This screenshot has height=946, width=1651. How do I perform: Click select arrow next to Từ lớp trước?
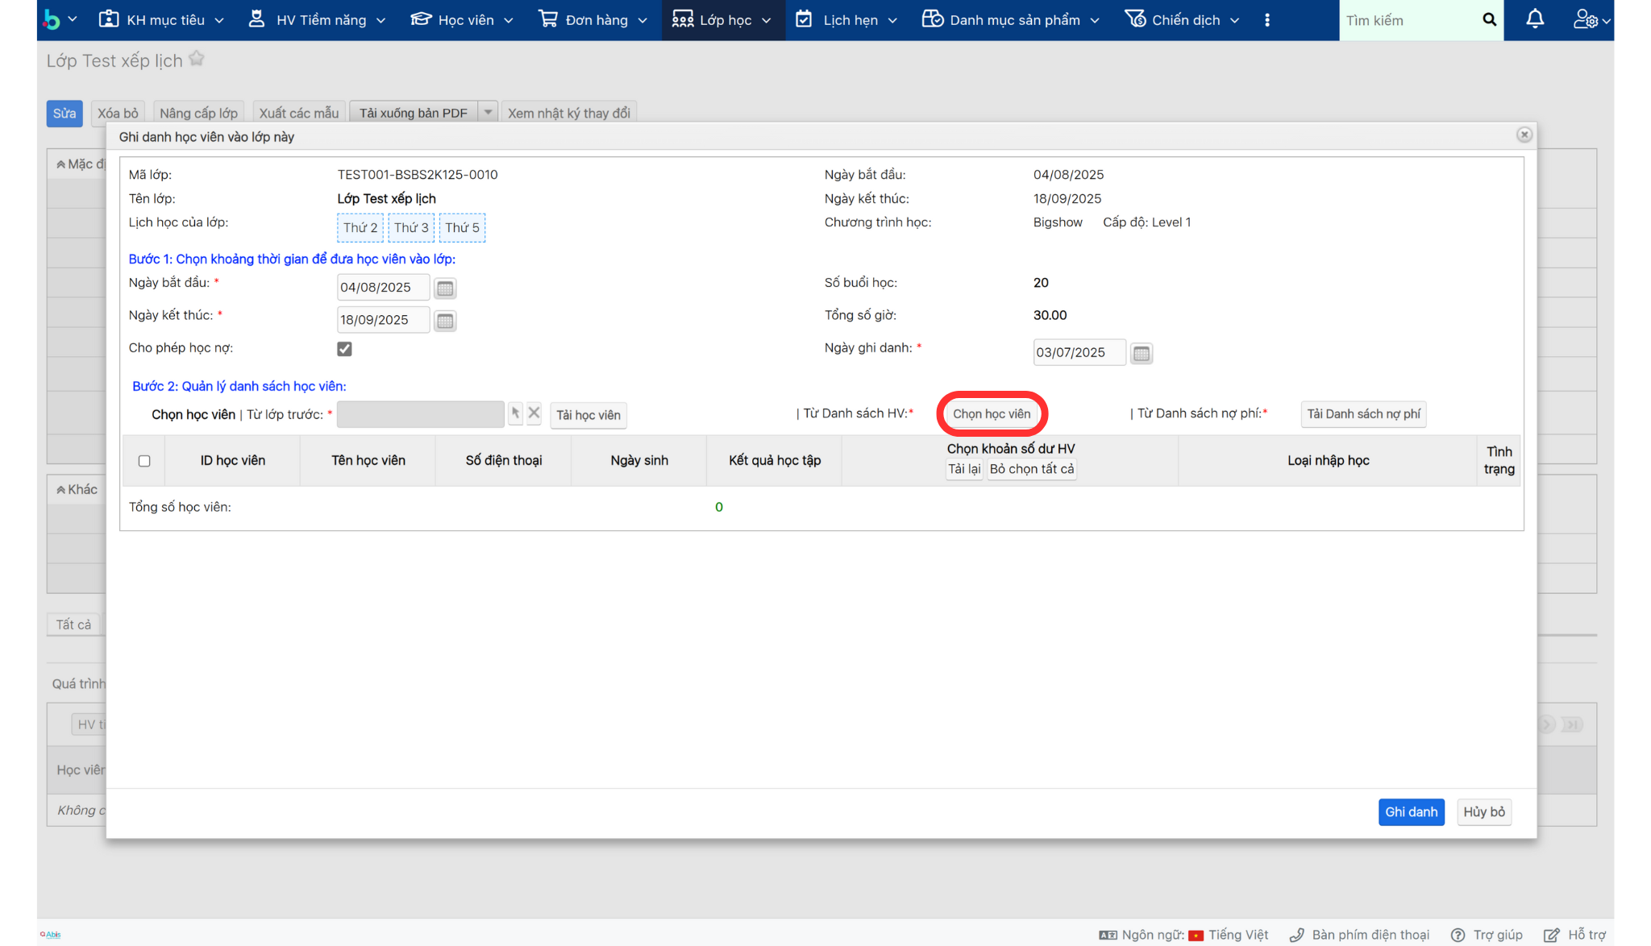(515, 414)
